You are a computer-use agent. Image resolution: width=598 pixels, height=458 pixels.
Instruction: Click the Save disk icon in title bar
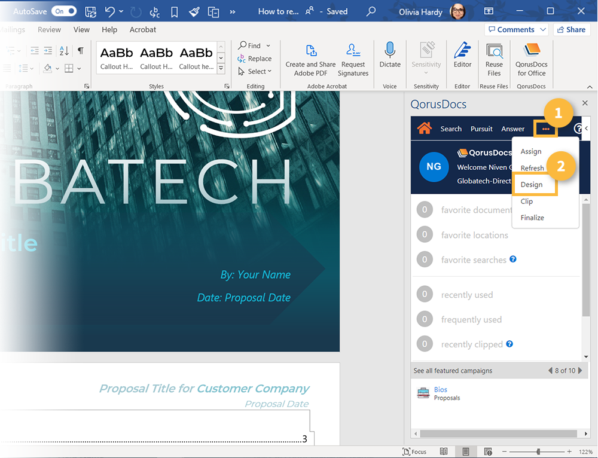pos(90,11)
